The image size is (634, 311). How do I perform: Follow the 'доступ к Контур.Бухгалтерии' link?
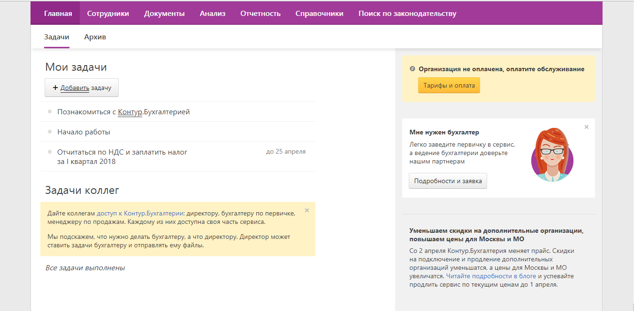point(140,213)
